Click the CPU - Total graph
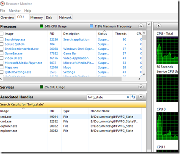This screenshot has height=154, width=180. 167,50
